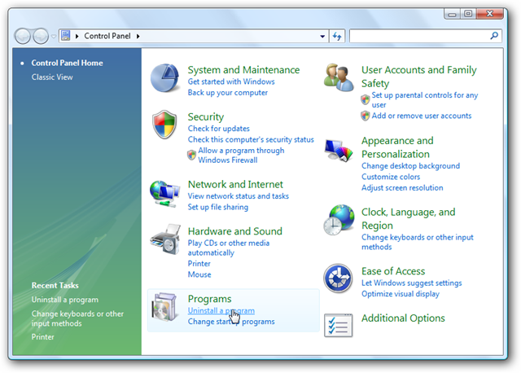This screenshot has height=373, width=521.
Task: Click the Appearance and Personalization monitor icon
Action: (x=339, y=151)
